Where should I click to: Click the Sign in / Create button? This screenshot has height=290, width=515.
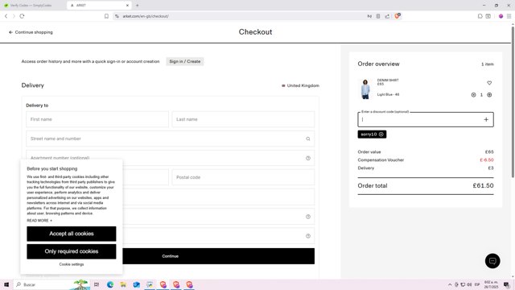point(185,61)
